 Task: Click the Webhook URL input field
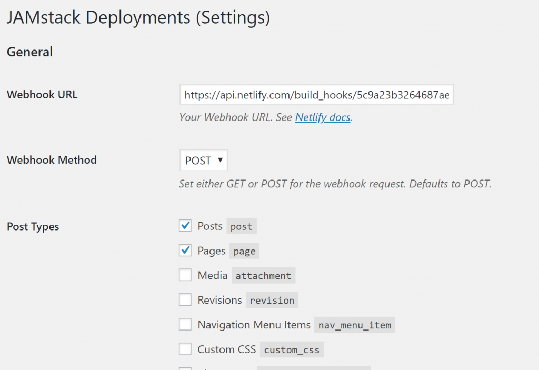point(316,95)
